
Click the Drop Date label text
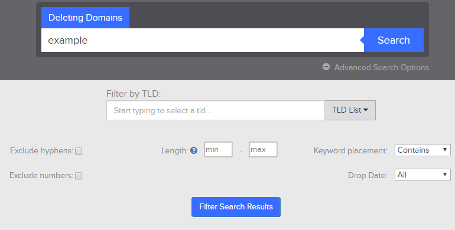tap(368, 176)
